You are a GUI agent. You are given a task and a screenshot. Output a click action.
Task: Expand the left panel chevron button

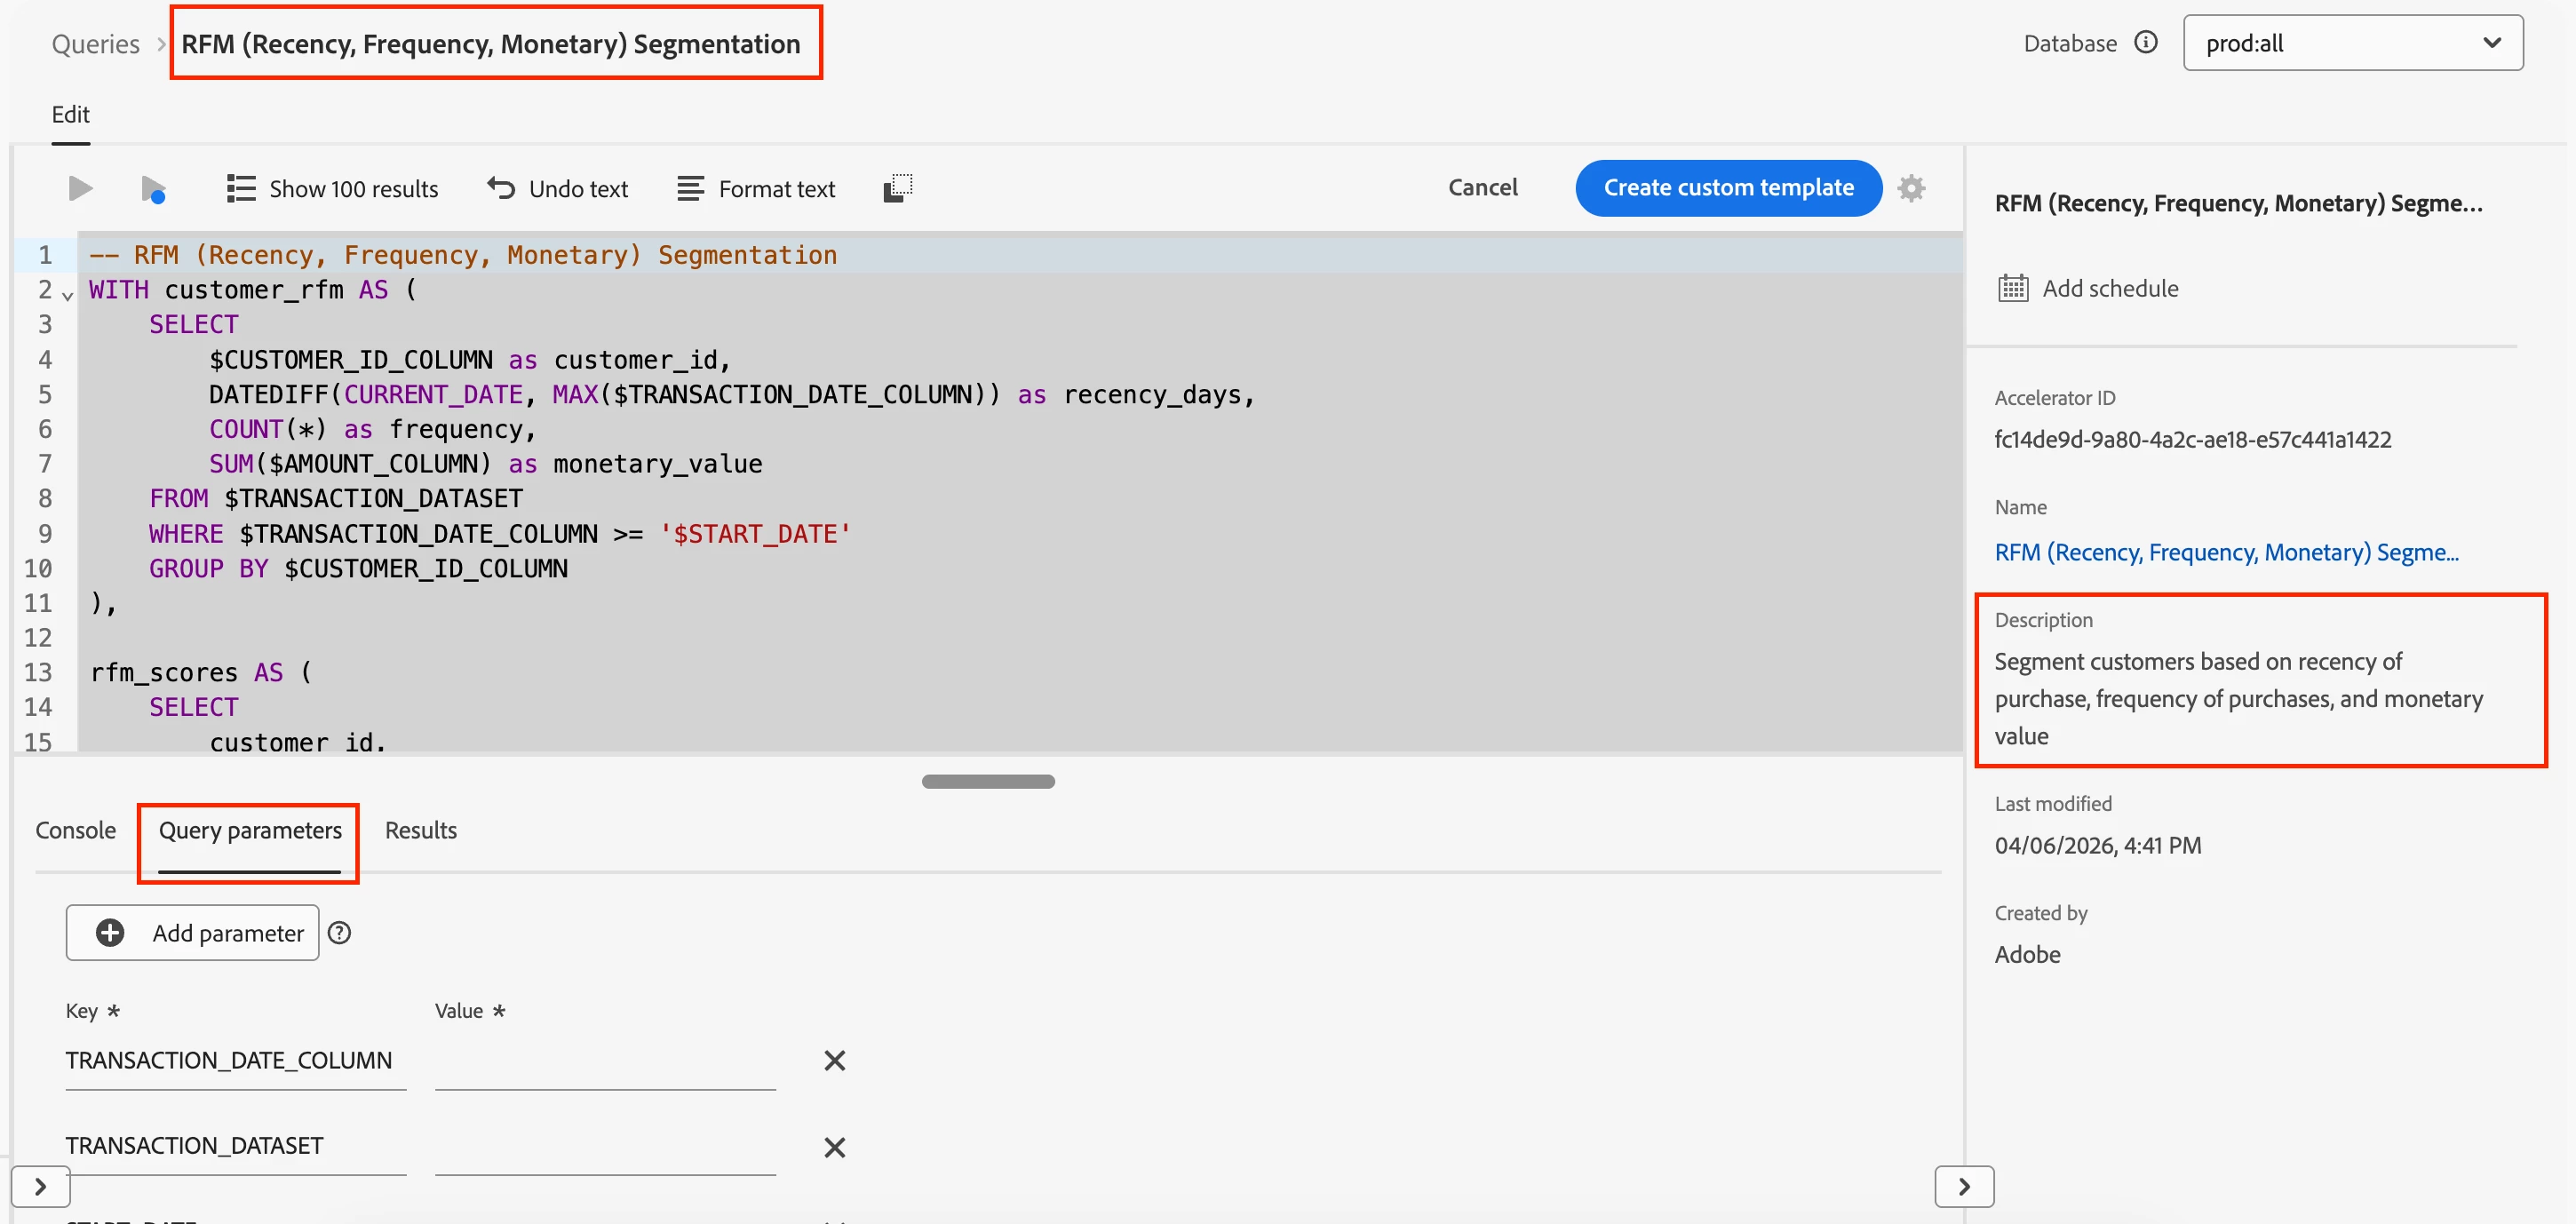40,1186
